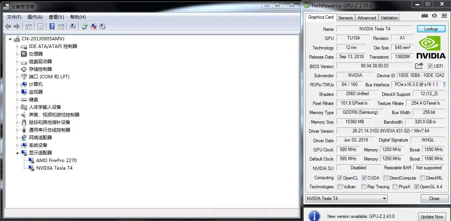
Task: Toggle the Ray Tracing checkbox
Action: [364, 187]
